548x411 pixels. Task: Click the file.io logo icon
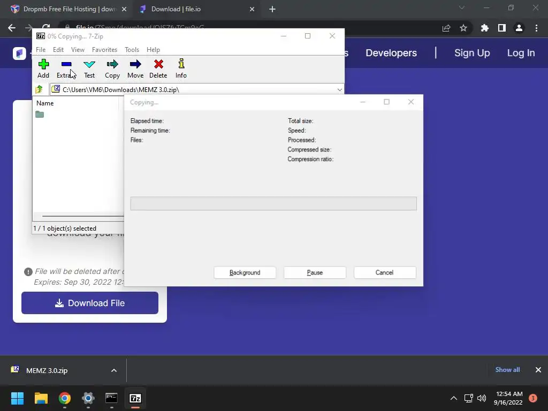coord(19,53)
